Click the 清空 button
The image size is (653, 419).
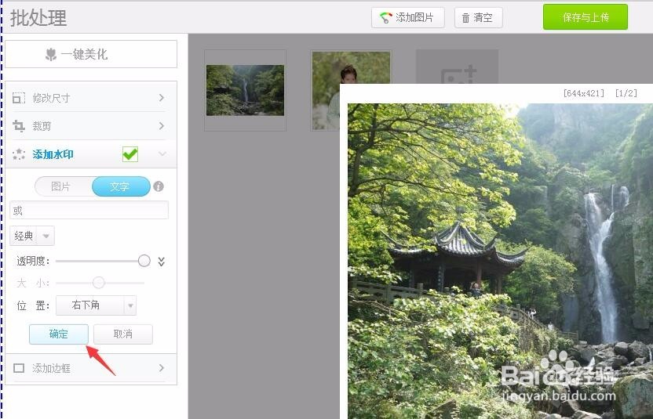[x=479, y=18]
